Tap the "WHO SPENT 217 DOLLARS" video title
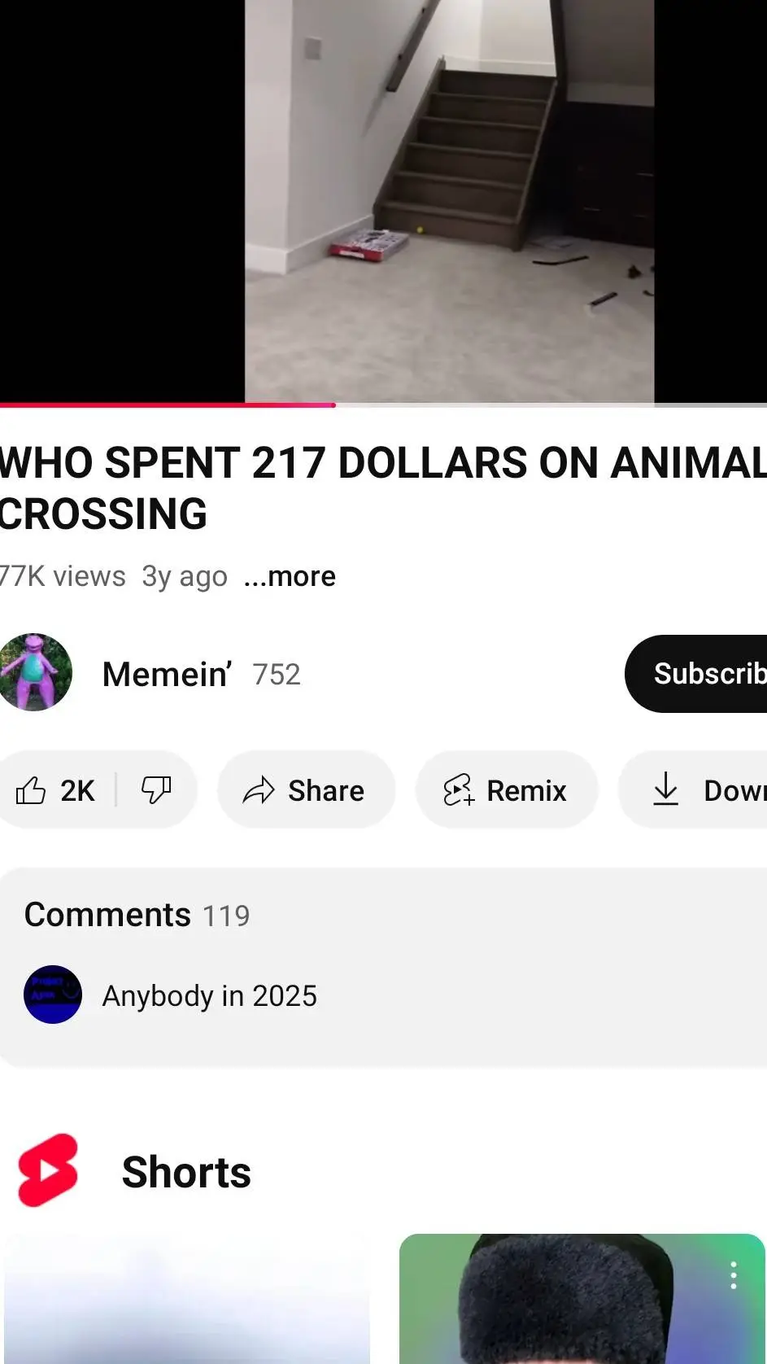 click(x=382, y=487)
